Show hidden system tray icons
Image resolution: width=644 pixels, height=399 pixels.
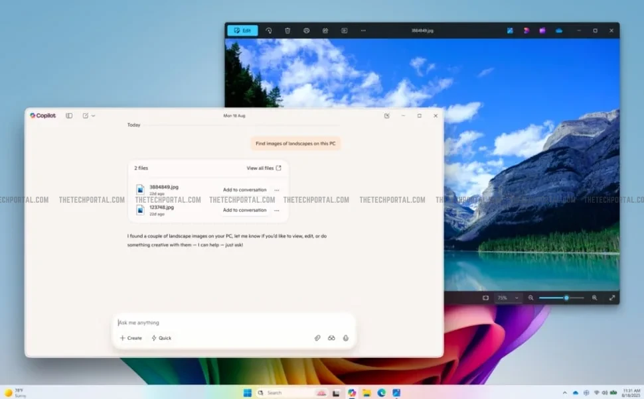click(565, 393)
